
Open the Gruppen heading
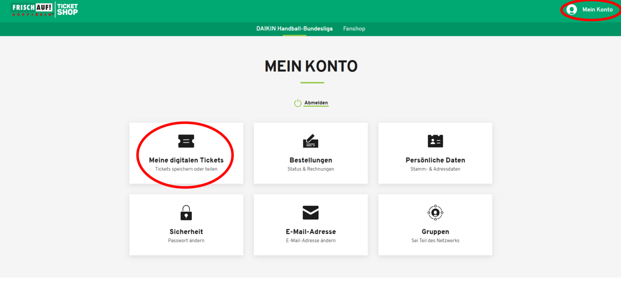435,232
